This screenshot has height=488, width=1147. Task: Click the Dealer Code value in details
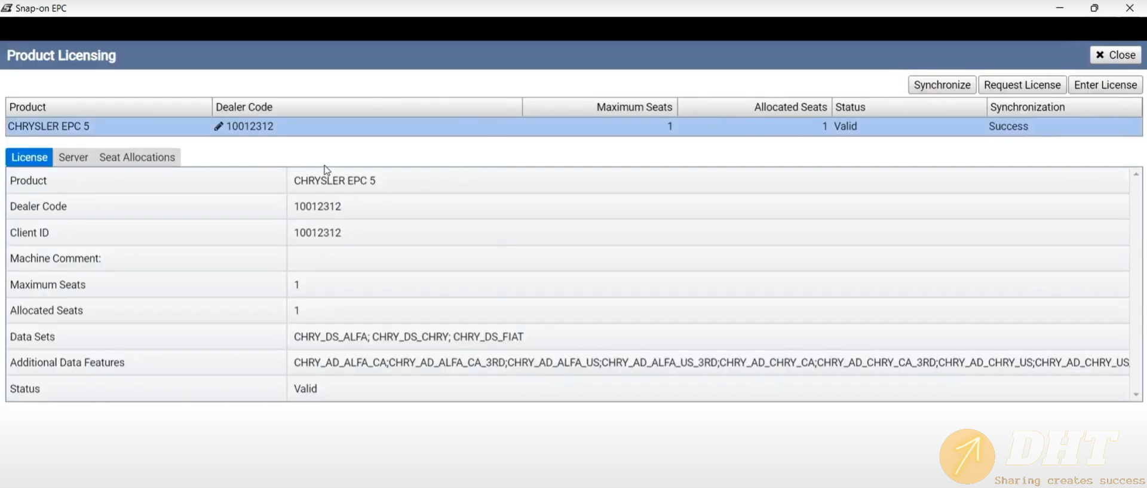pos(317,206)
